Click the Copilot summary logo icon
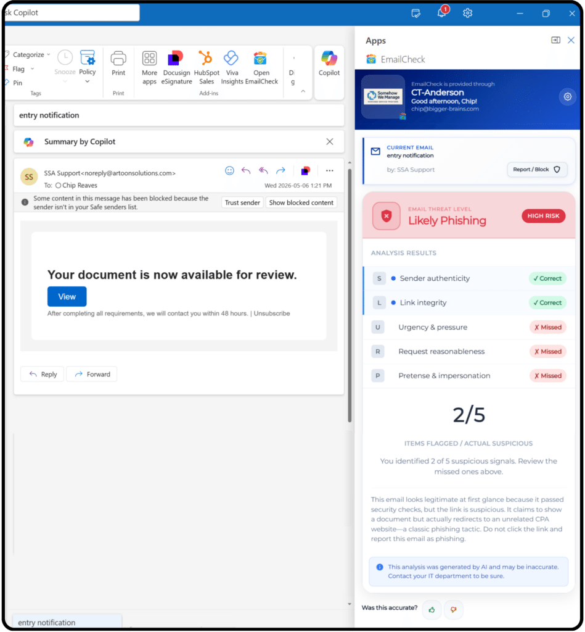This screenshot has width=585, height=632. [28, 142]
